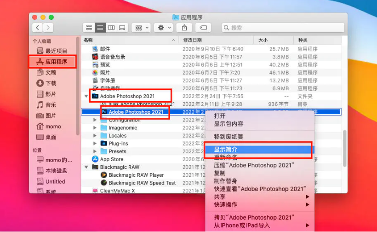This screenshot has width=377, height=232.
Task: Collapse the Adobe Photoshop 2021 folder
Action: click(x=86, y=96)
